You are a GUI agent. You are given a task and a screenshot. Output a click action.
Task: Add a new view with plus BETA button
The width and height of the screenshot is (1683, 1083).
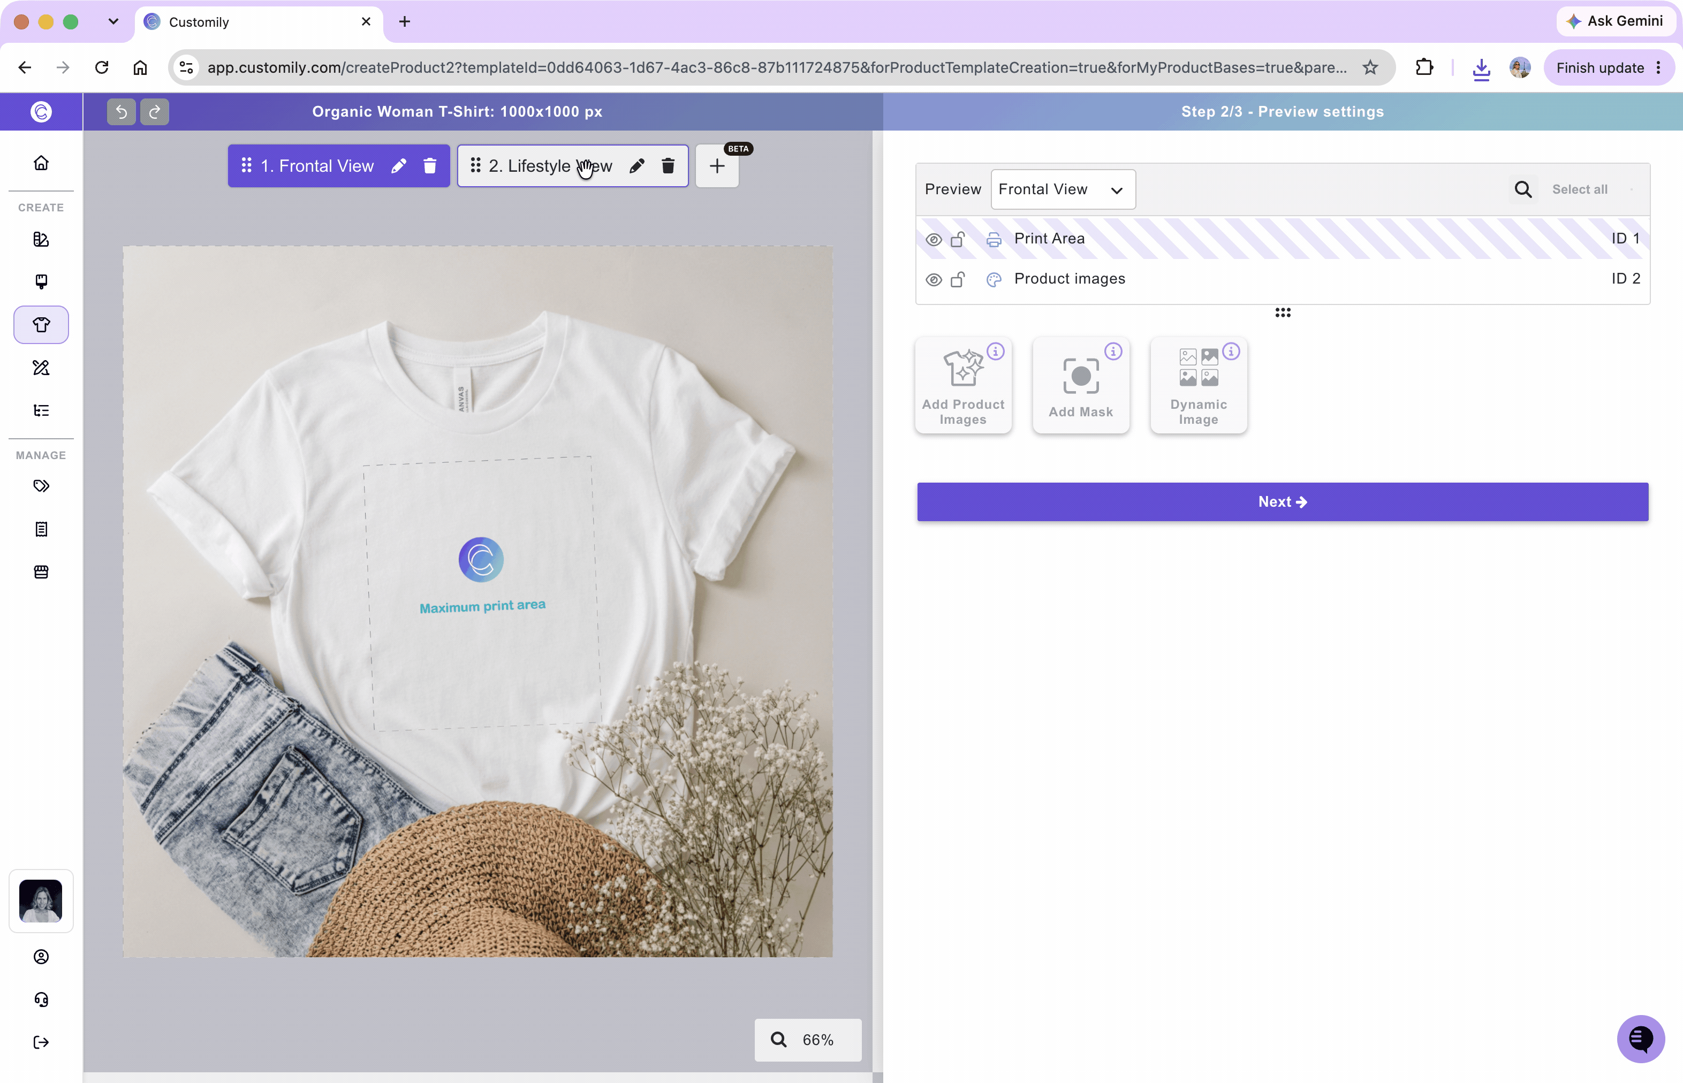tap(717, 166)
